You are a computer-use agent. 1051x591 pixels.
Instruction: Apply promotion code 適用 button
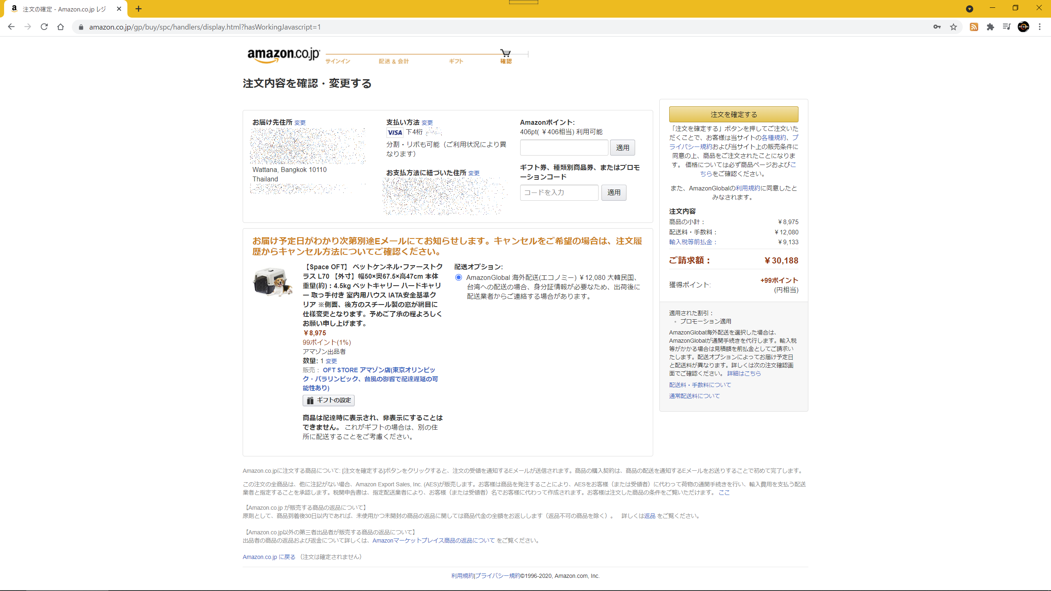click(614, 192)
